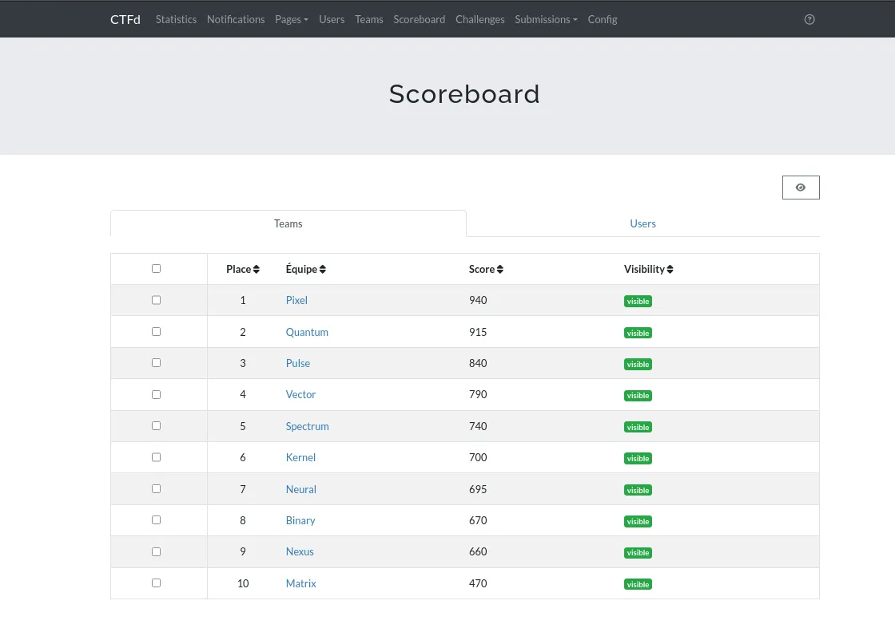Screen dimensions: 895x628
Task: Open the Nexus team page
Action: point(300,551)
